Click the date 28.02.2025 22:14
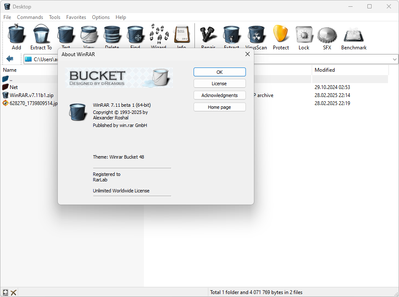Screen dimensions: 399x297 (332, 95)
